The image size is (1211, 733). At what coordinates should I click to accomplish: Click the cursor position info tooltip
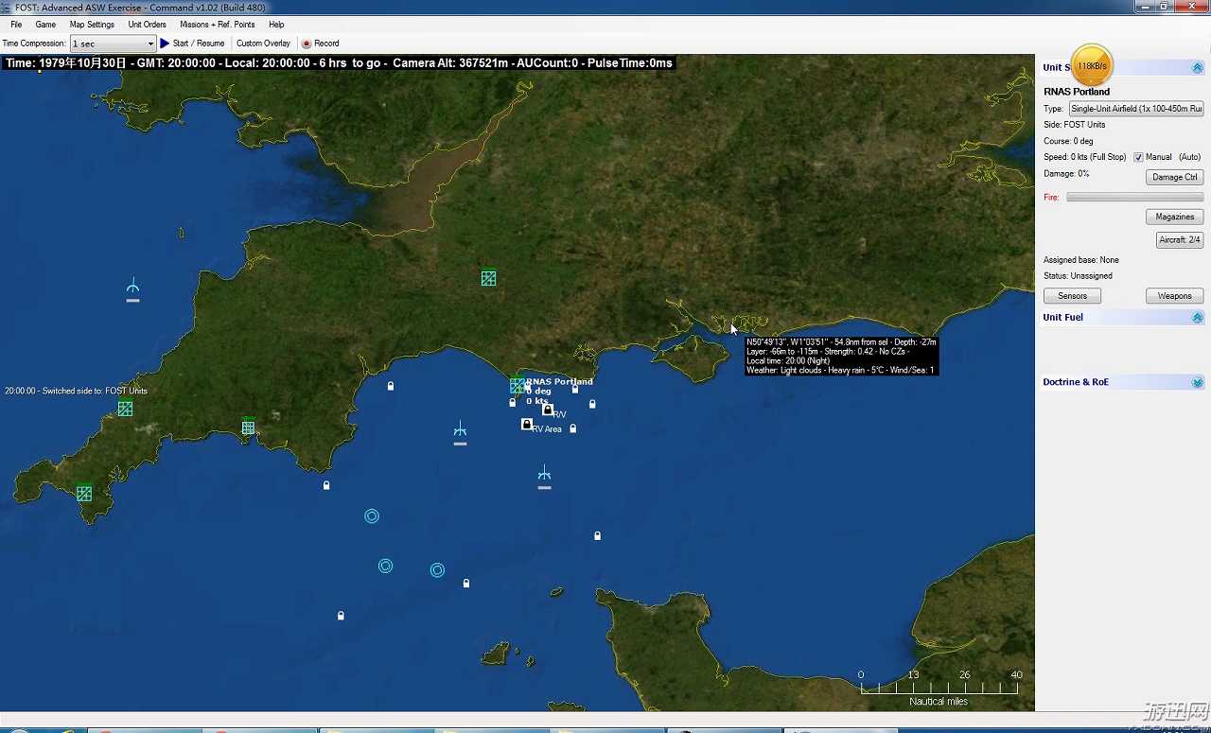tap(841, 356)
